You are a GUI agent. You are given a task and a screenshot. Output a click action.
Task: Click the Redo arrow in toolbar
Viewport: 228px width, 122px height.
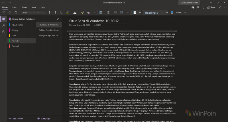click(x=10, y=12)
